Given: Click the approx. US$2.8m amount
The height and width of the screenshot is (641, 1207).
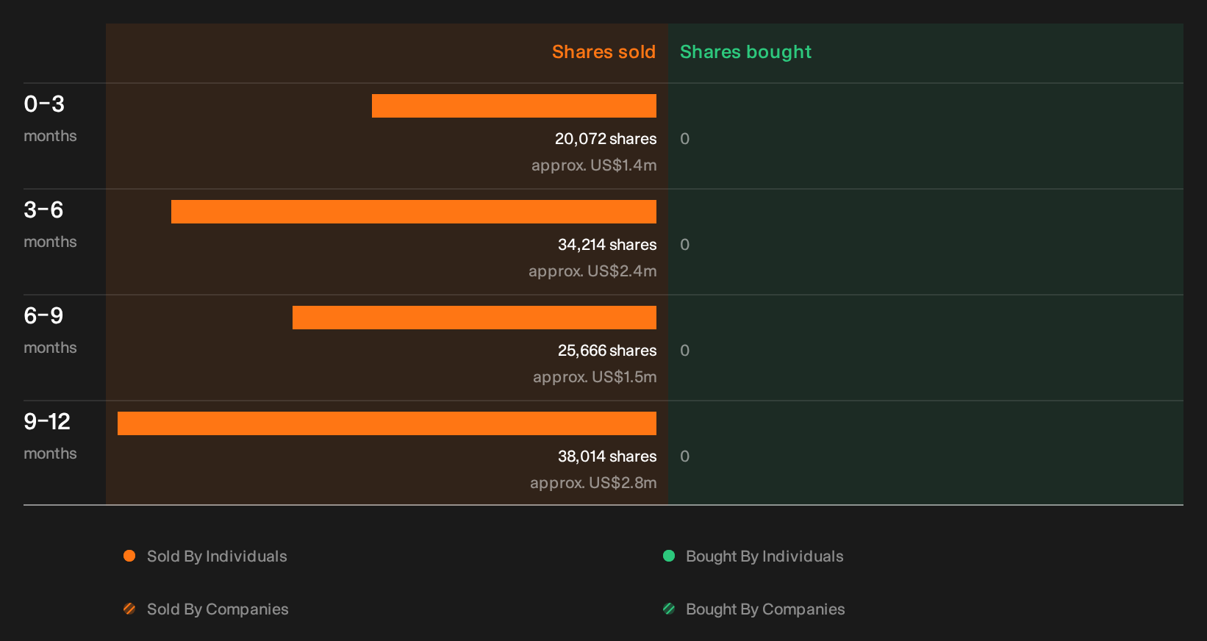Looking at the screenshot, I should 593,483.
